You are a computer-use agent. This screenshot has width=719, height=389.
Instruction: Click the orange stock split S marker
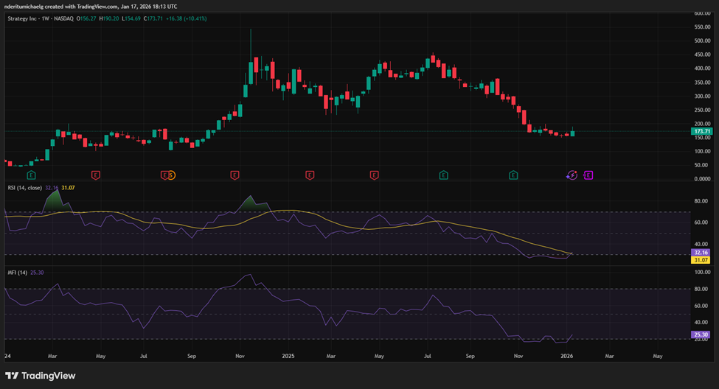[x=170, y=175]
